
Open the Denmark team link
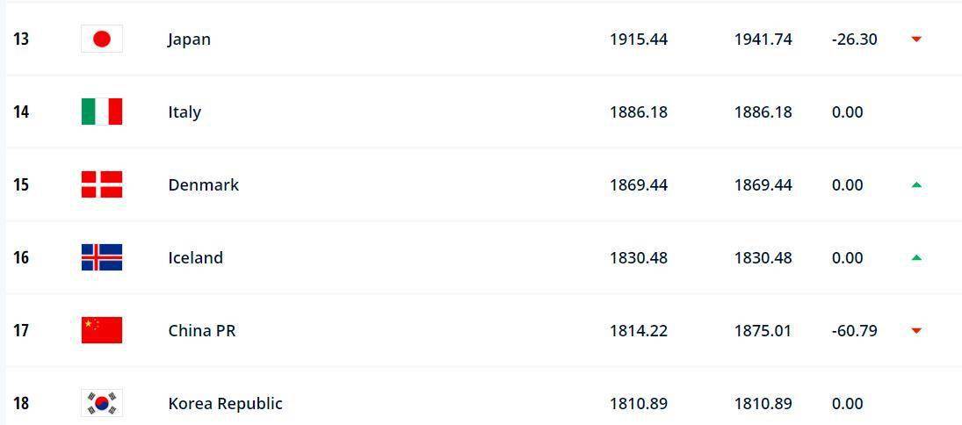204,184
